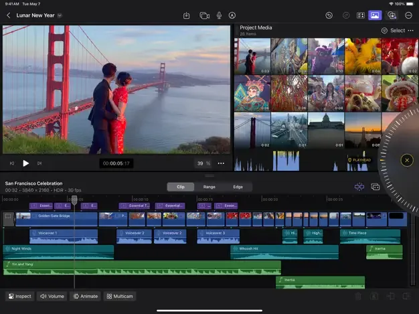Tap the timeline playhead handle
Screen dimensions: 419x314
74,199
